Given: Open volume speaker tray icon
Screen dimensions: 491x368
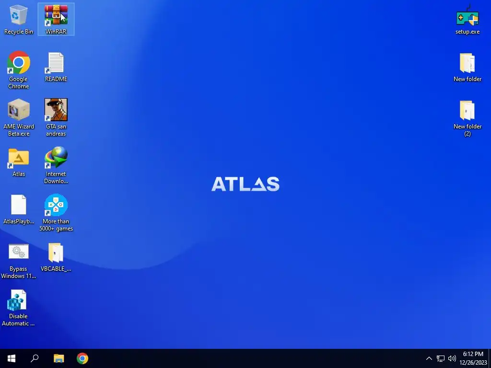Looking at the screenshot, I should pyautogui.click(x=452, y=358).
